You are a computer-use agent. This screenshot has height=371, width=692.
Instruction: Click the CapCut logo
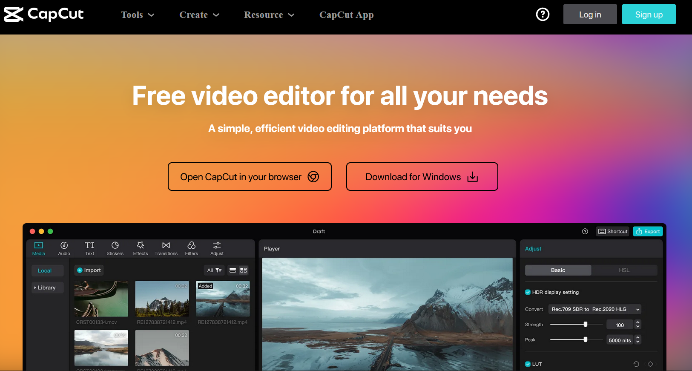point(44,14)
